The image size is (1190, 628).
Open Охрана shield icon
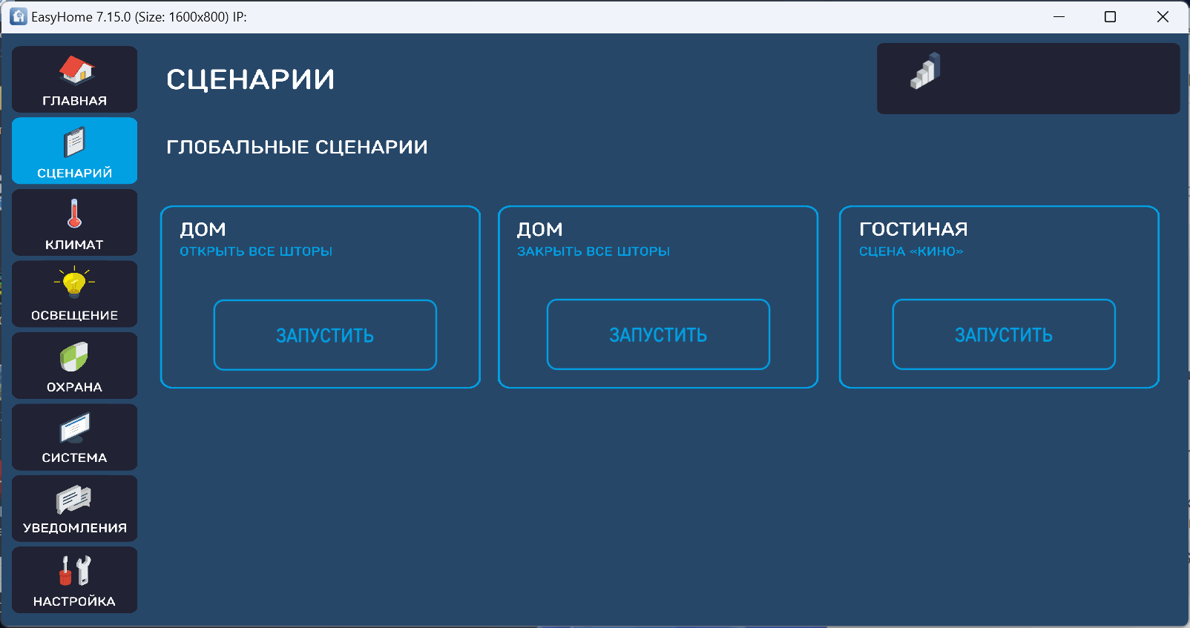pyautogui.click(x=74, y=357)
